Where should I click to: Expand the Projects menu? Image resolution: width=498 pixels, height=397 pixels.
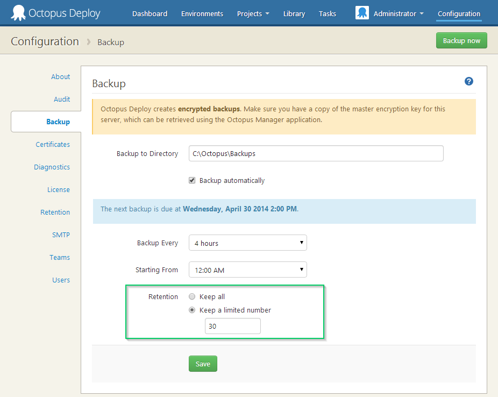[253, 13]
